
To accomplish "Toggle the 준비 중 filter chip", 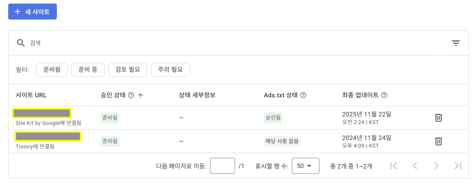I will 88,70.
